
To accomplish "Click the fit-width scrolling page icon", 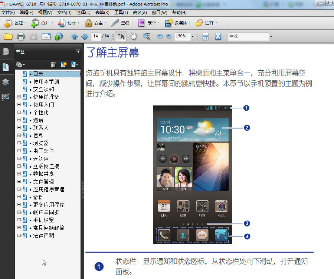I will pos(205,36).
